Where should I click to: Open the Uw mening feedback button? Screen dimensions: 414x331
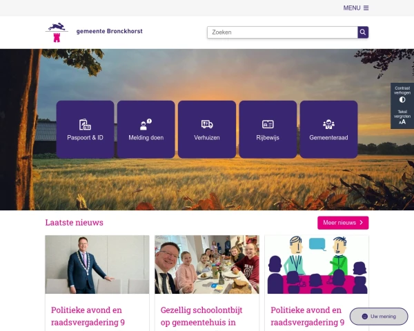[379, 317]
